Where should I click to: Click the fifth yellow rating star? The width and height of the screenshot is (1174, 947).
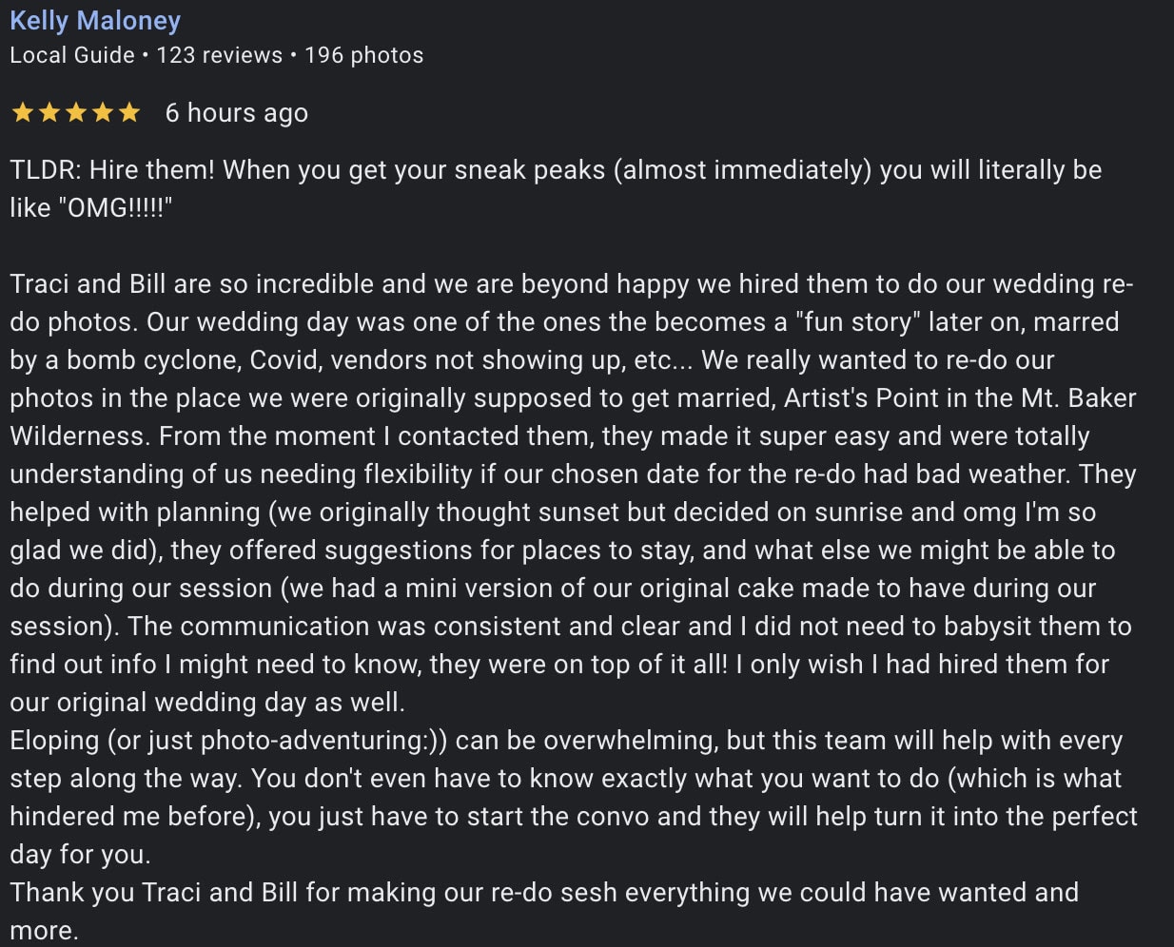(128, 113)
